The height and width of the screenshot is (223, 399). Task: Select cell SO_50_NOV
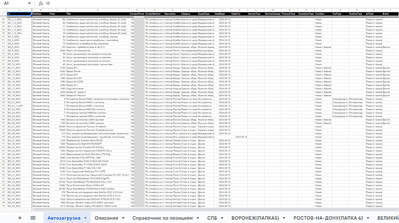tap(19, 206)
